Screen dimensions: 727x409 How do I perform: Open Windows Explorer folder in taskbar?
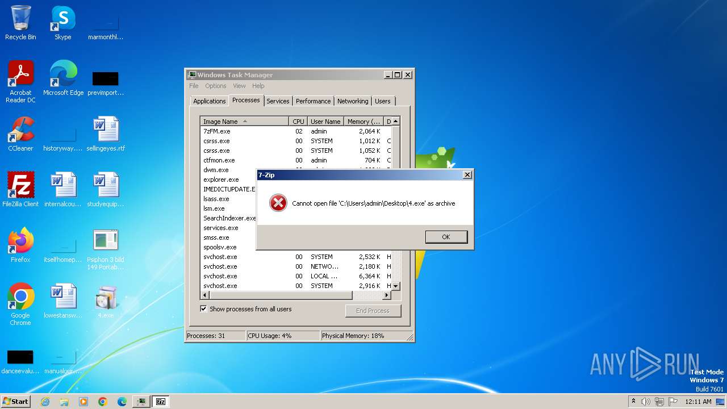pos(64,402)
